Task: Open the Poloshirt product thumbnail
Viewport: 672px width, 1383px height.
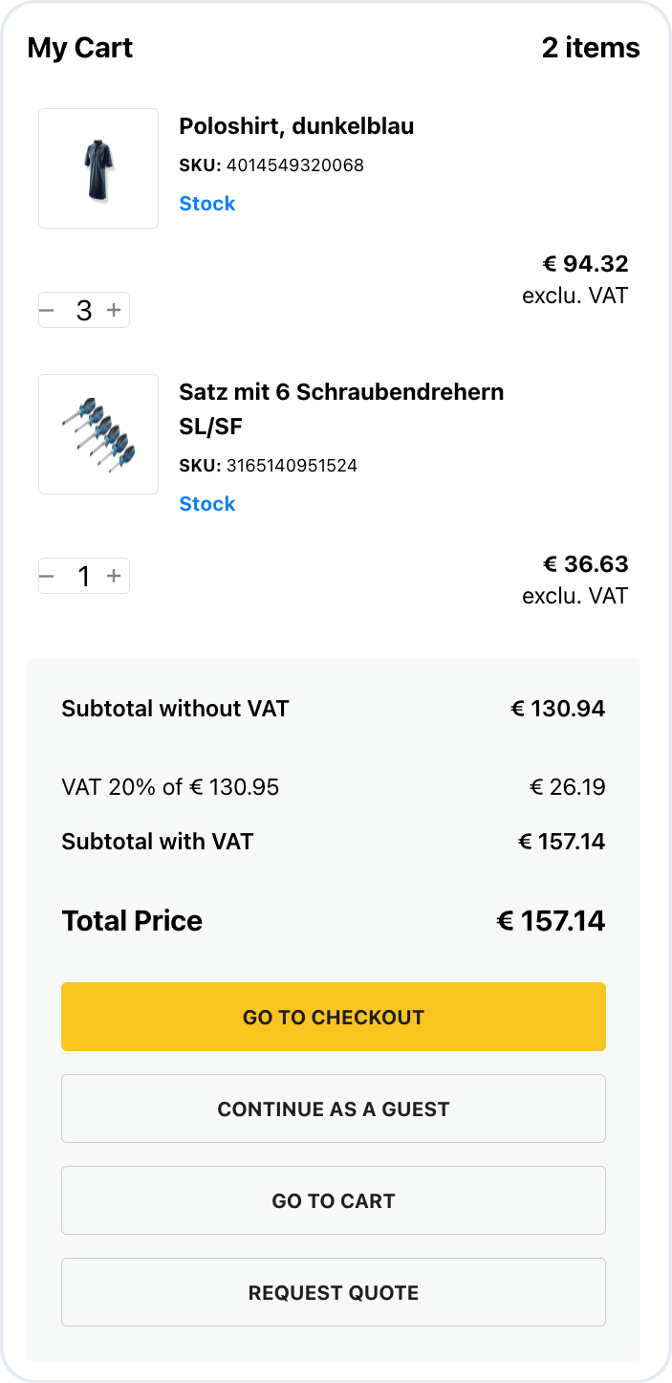Action: [x=98, y=168]
